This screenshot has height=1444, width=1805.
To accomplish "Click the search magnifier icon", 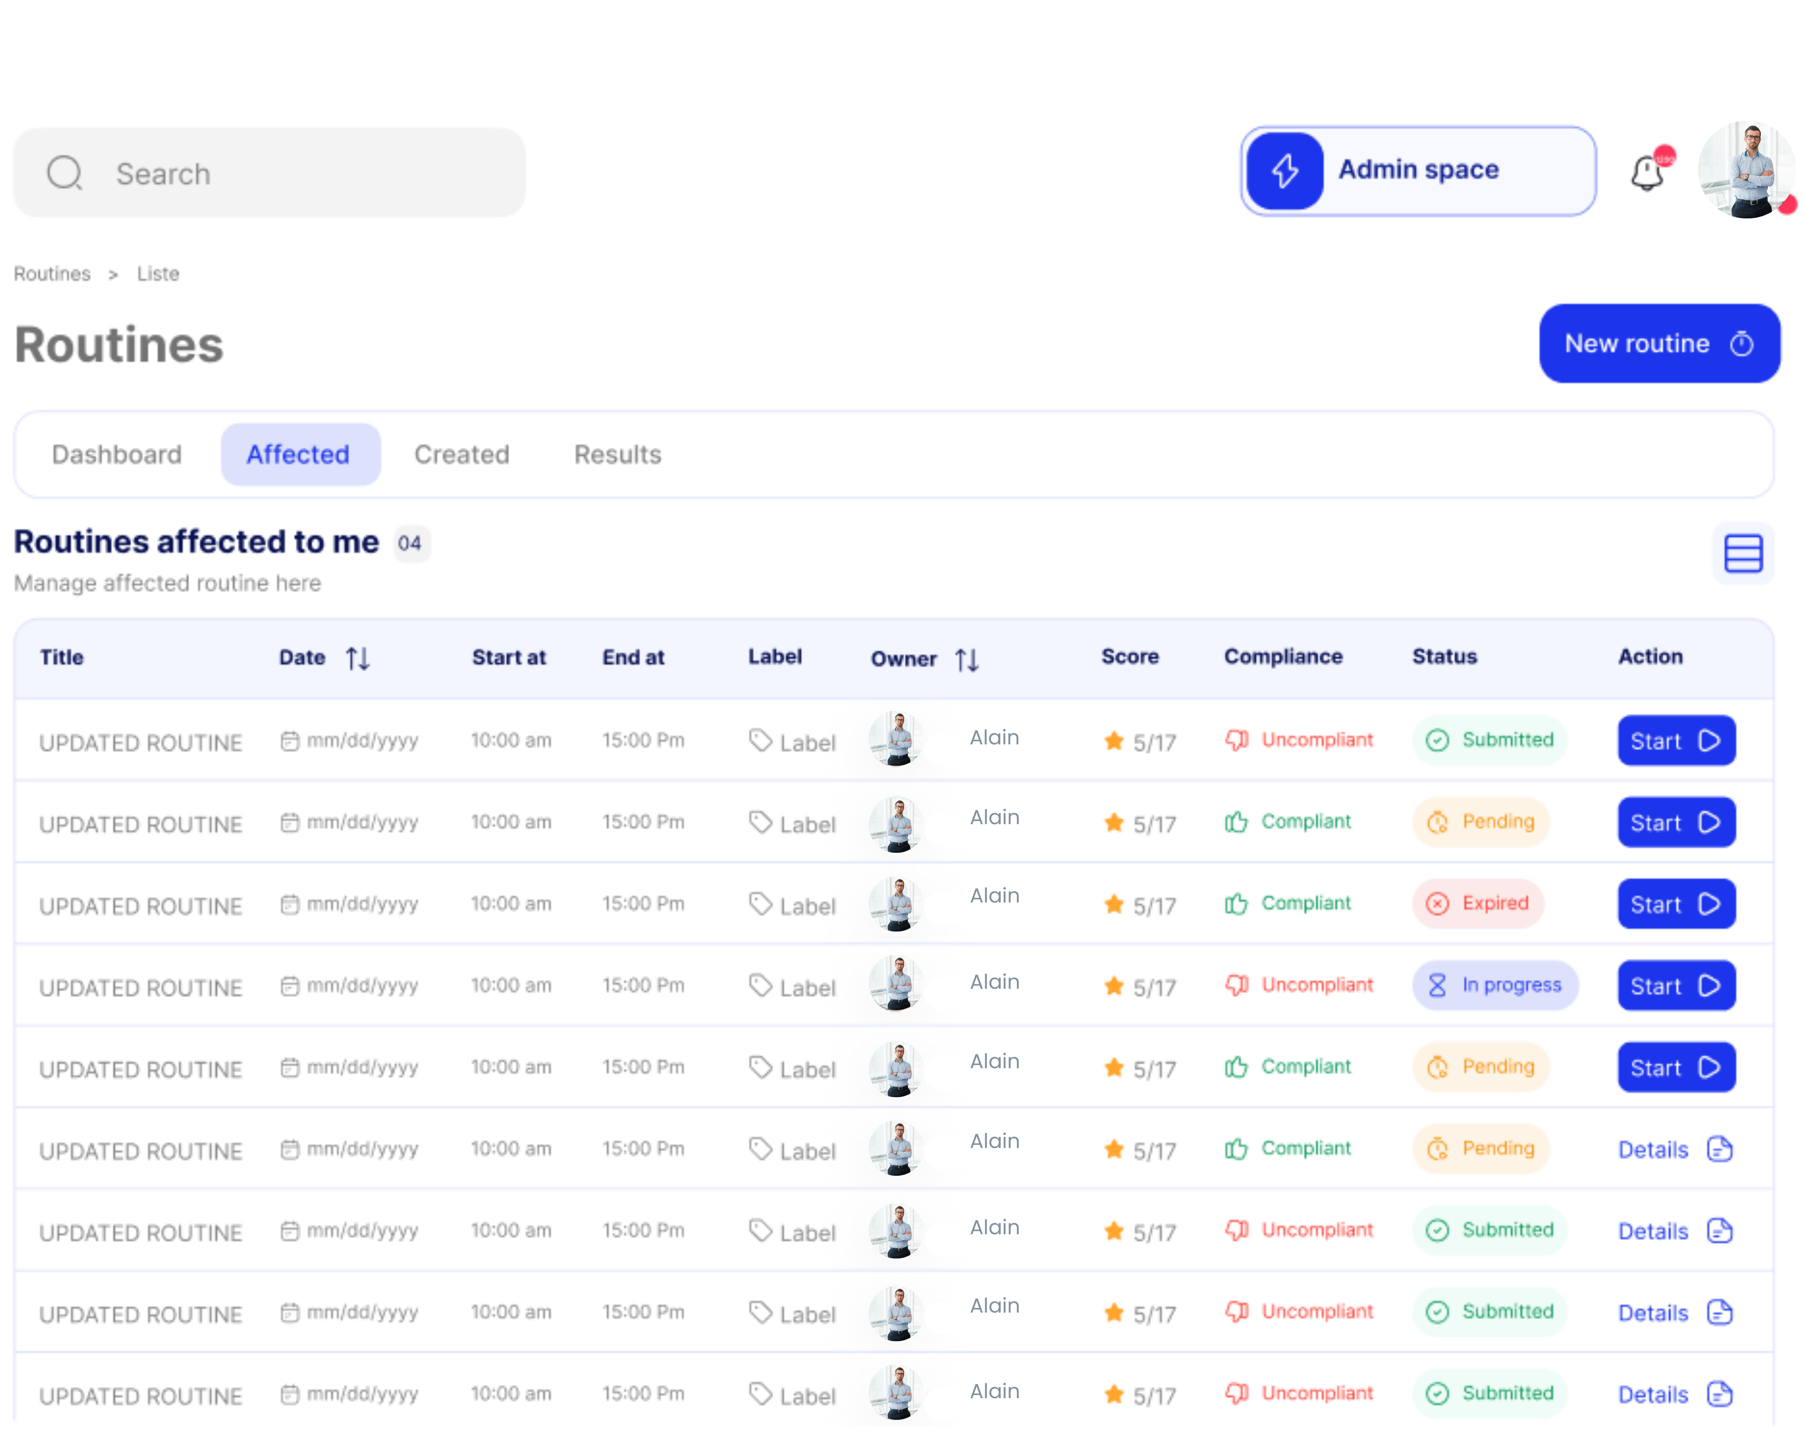I will click(x=65, y=173).
